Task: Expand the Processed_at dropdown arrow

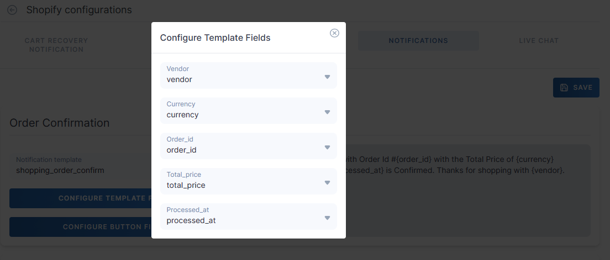Action: tap(327, 218)
